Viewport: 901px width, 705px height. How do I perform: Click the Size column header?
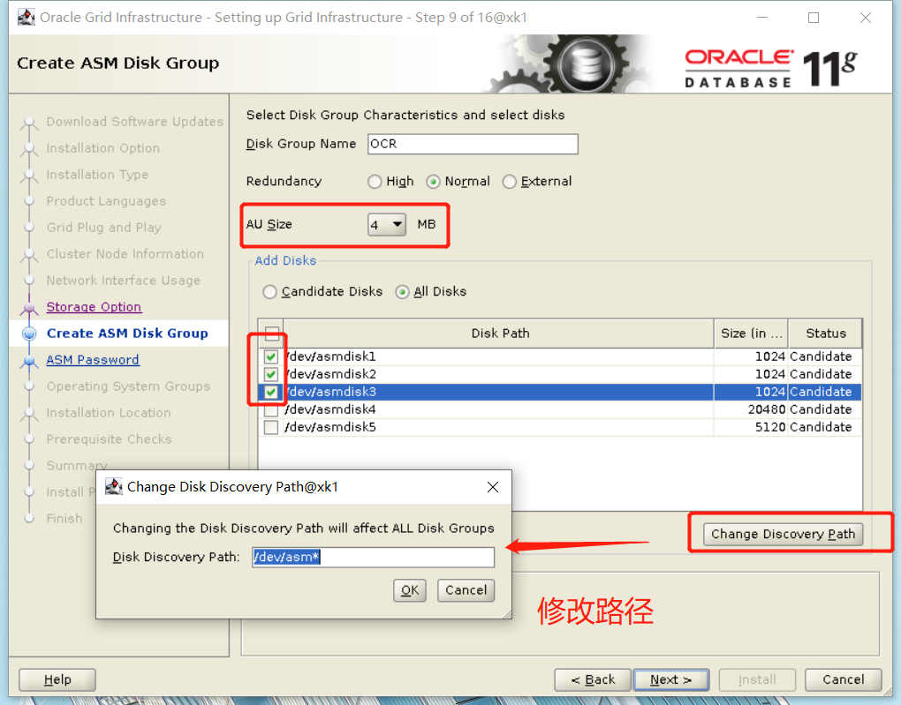[751, 334]
